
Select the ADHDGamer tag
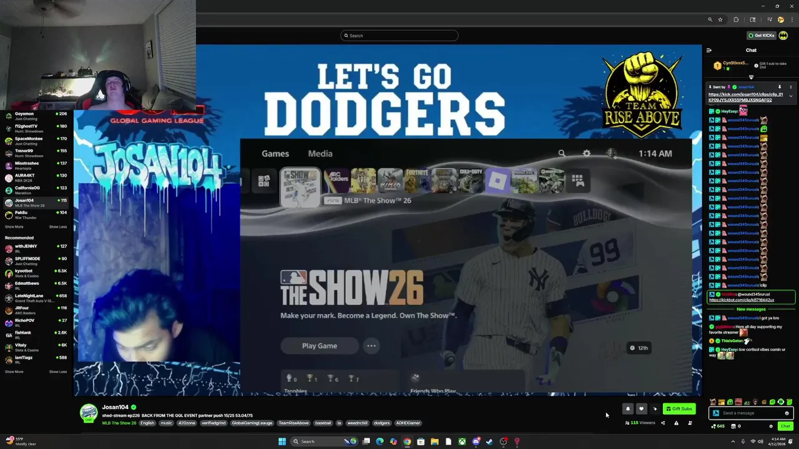(408, 423)
